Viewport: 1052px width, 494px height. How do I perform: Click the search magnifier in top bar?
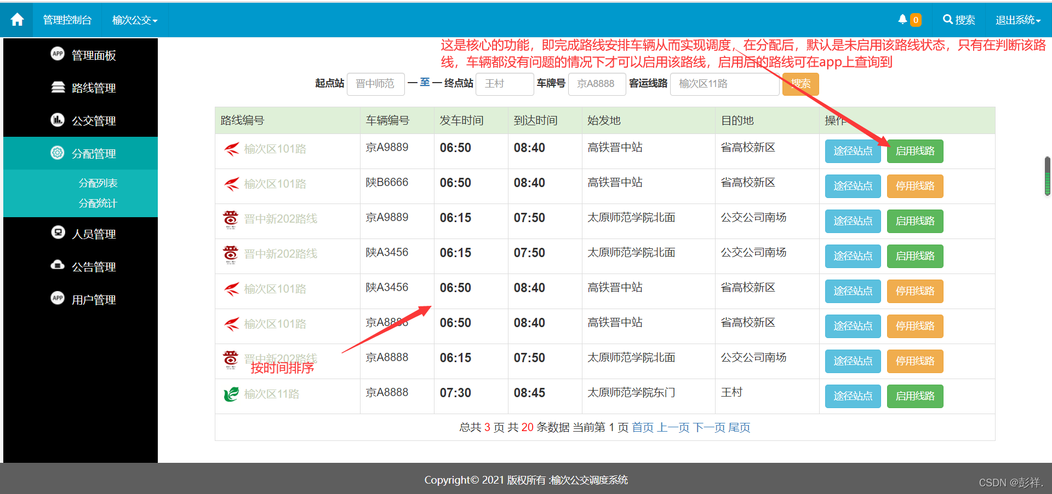[x=947, y=20]
